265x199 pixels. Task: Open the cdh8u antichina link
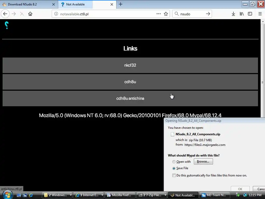130,98
